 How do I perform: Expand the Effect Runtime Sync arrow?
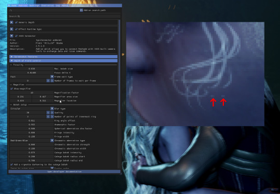11,29
